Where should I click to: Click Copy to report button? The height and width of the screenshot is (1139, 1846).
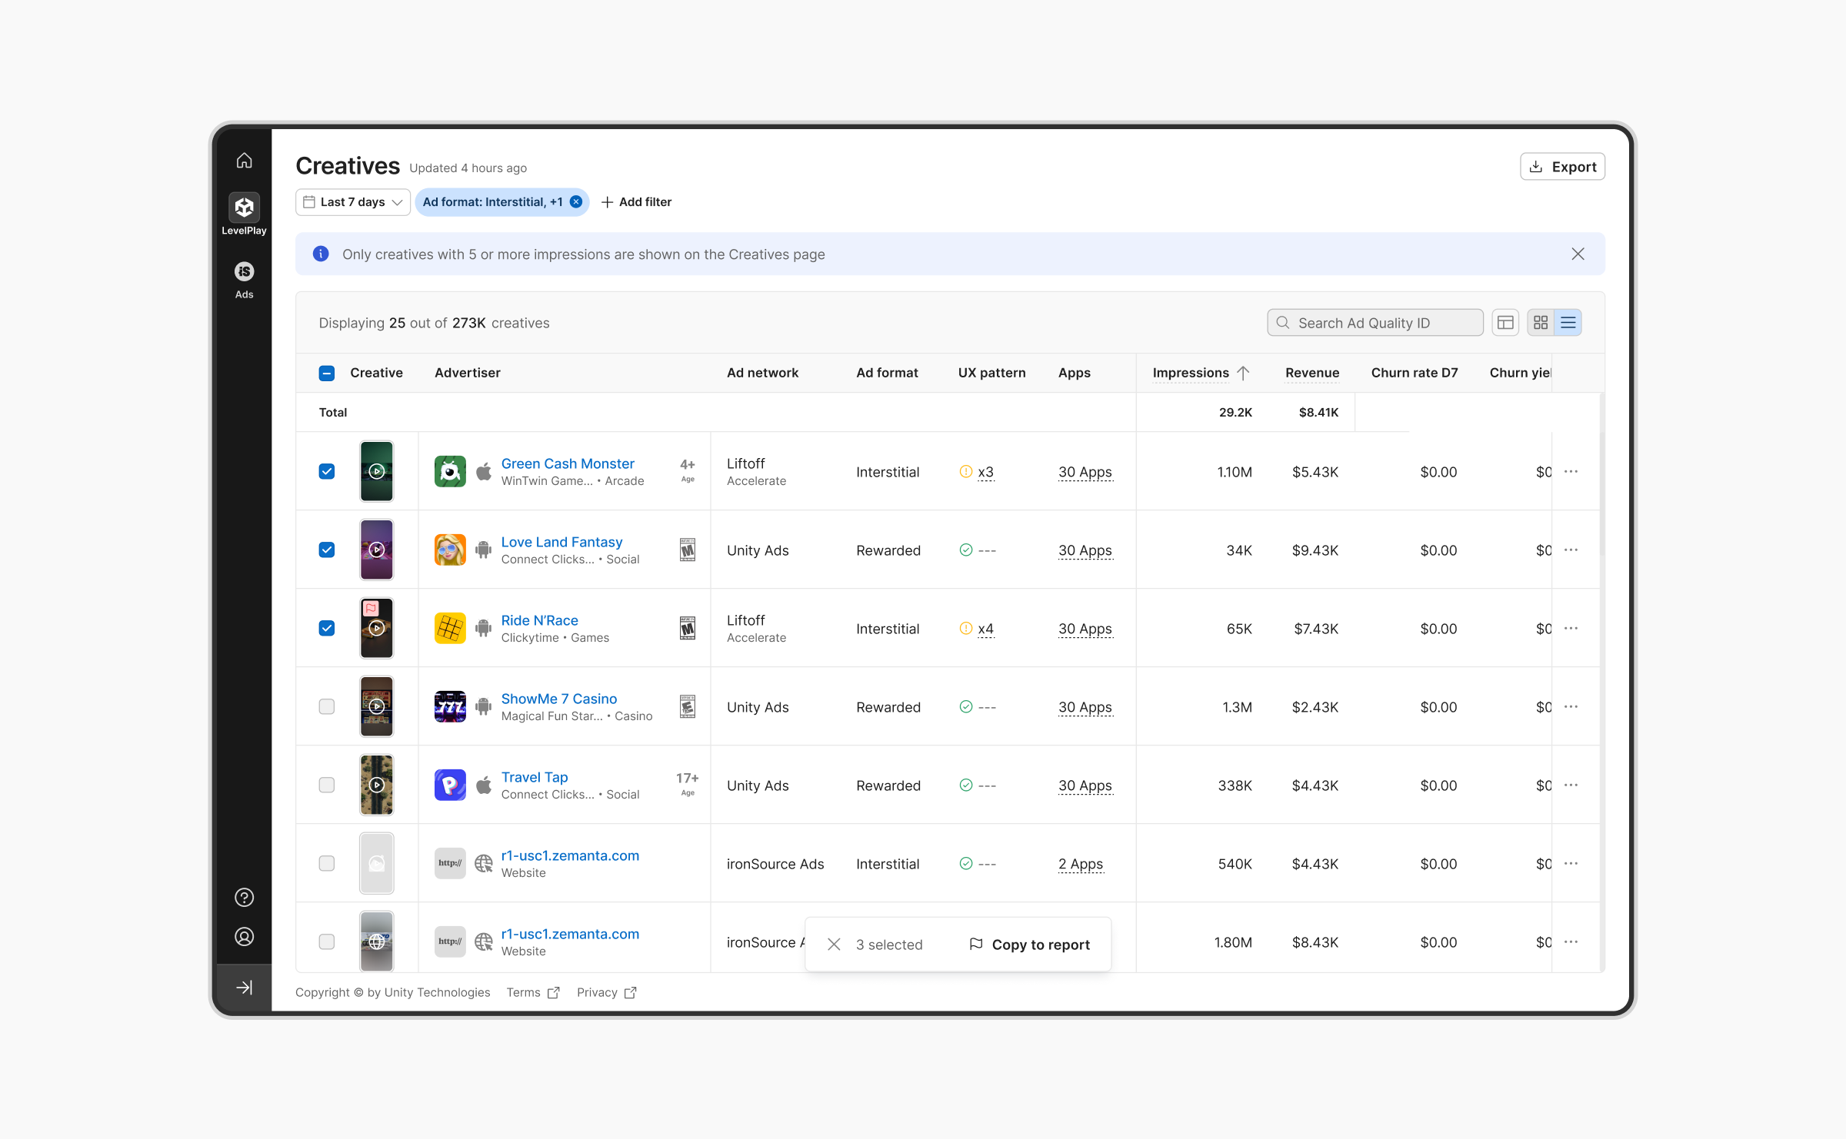click(1030, 945)
